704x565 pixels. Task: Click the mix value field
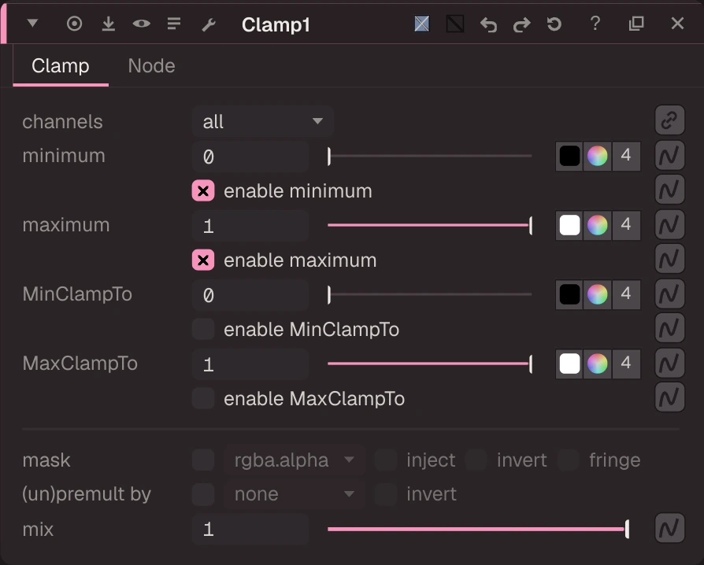250,530
